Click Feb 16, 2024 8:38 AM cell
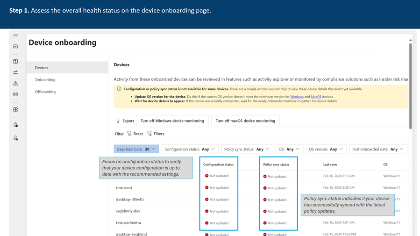The height and width of the screenshot is (236, 420). click(339, 187)
